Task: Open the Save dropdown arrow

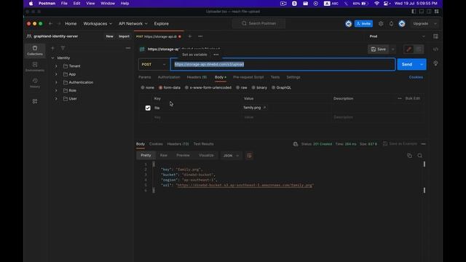Action: click(x=393, y=49)
